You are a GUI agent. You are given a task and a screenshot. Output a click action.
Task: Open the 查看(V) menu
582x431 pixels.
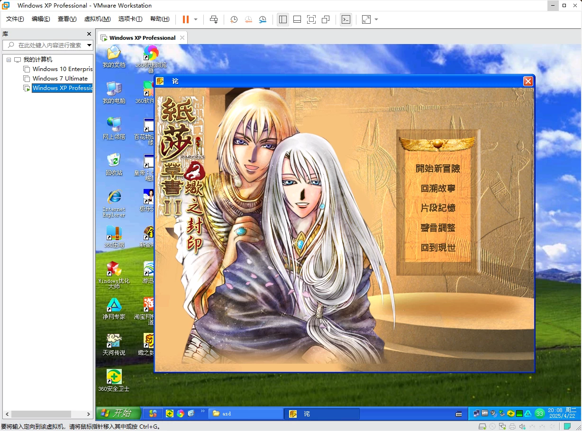pyautogui.click(x=67, y=19)
